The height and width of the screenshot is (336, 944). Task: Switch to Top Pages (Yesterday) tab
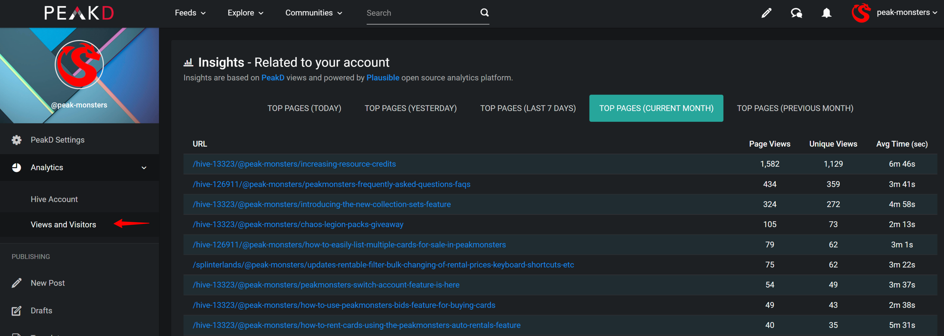pos(410,108)
